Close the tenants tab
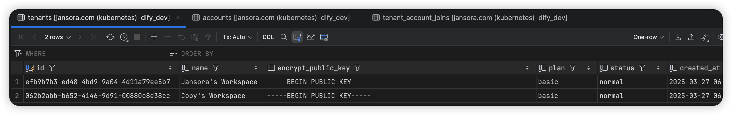The height and width of the screenshot is (115, 732). point(178,17)
